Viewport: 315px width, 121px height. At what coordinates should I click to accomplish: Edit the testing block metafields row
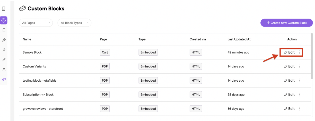(x=290, y=81)
